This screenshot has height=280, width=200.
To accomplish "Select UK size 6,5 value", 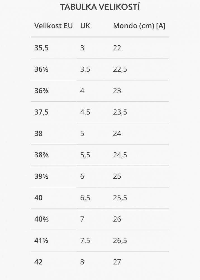I will click(85, 198).
